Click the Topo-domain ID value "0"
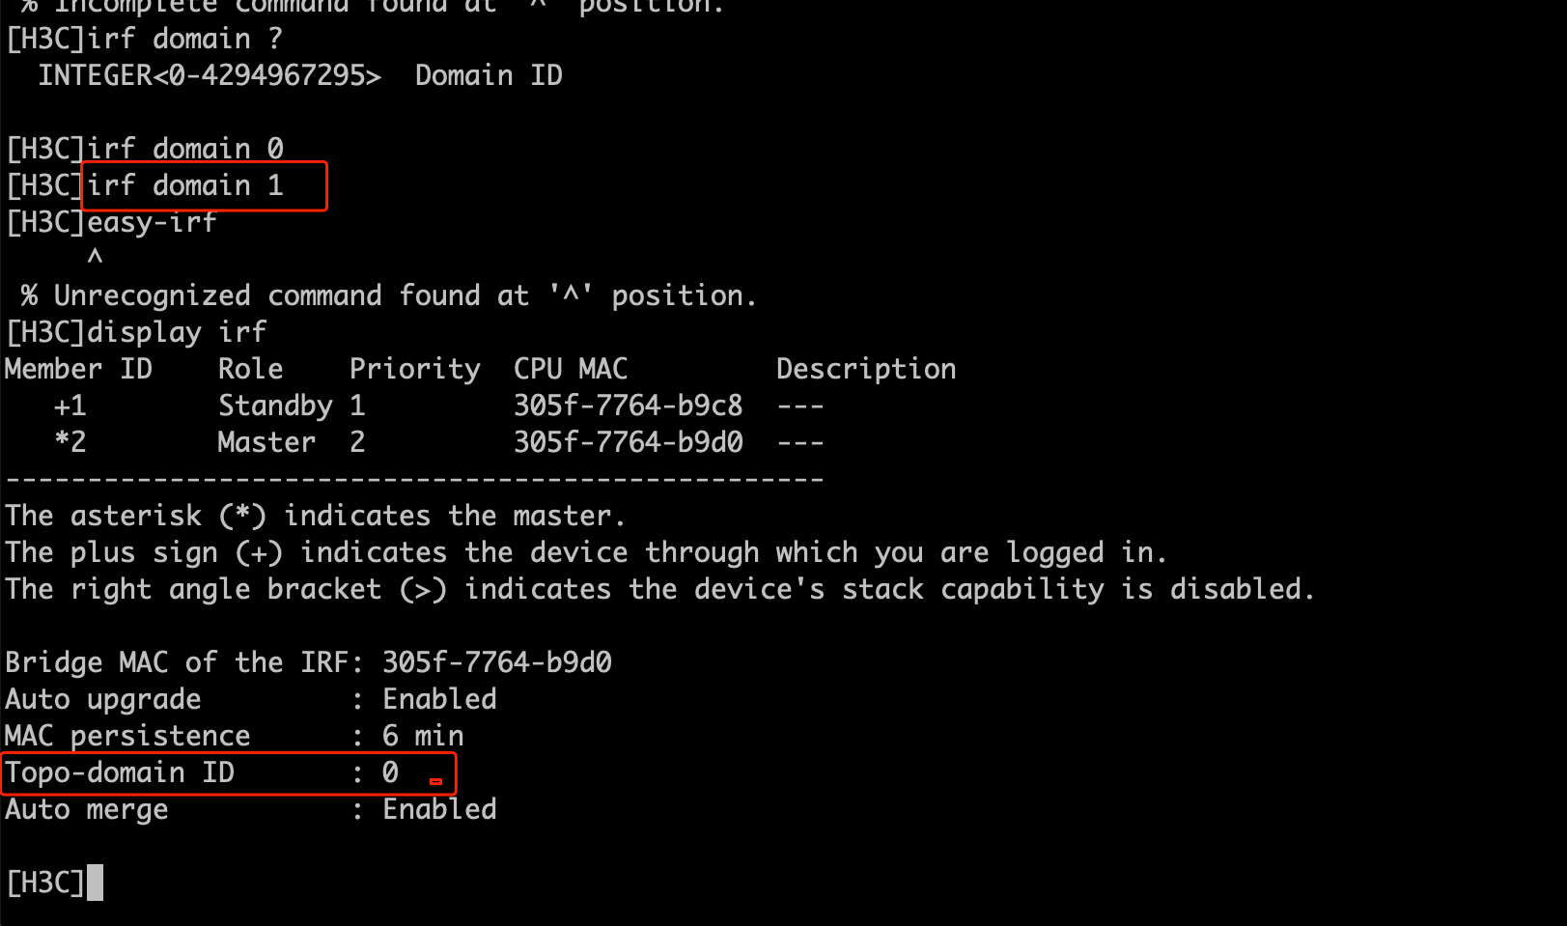Viewport: 1567px width, 926px height. coord(390,772)
